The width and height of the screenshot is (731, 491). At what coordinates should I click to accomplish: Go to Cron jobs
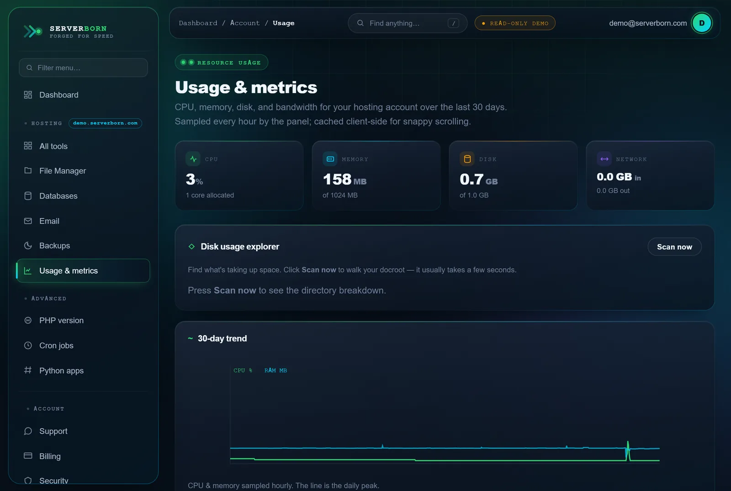[83, 346]
